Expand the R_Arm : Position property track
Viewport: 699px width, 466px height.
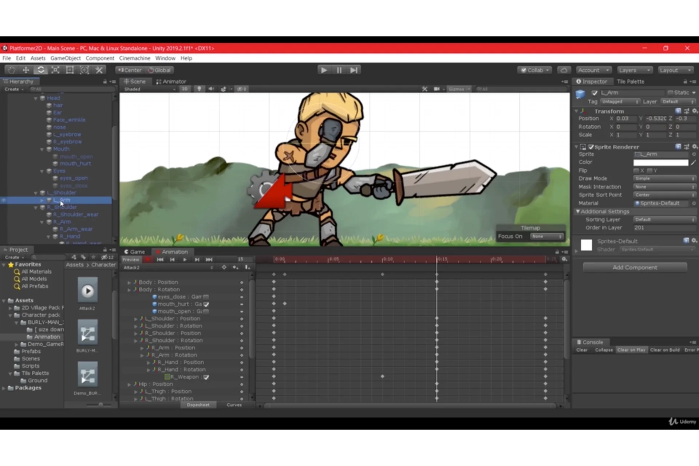coord(142,348)
